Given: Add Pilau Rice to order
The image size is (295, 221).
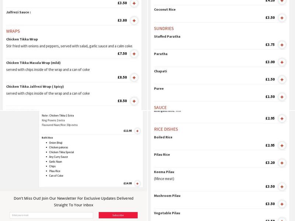Looking at the screenshot, I should pyautogui.click(x=282, y=163).
